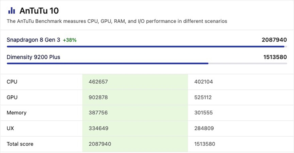This screenshot has width=294, height=153.
Task: Click the GPU row label
Action: tap(12, 97)
